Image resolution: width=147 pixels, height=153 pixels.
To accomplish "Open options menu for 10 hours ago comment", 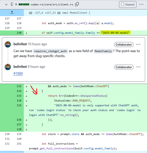I will 138,44.
